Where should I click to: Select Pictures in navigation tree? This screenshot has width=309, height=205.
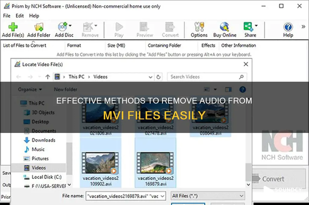36,159
